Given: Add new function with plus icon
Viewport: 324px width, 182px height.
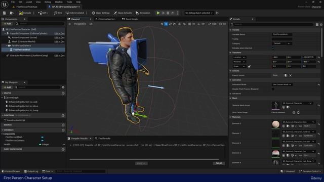Looking at the screenshot, I should [x=63, y=115].
